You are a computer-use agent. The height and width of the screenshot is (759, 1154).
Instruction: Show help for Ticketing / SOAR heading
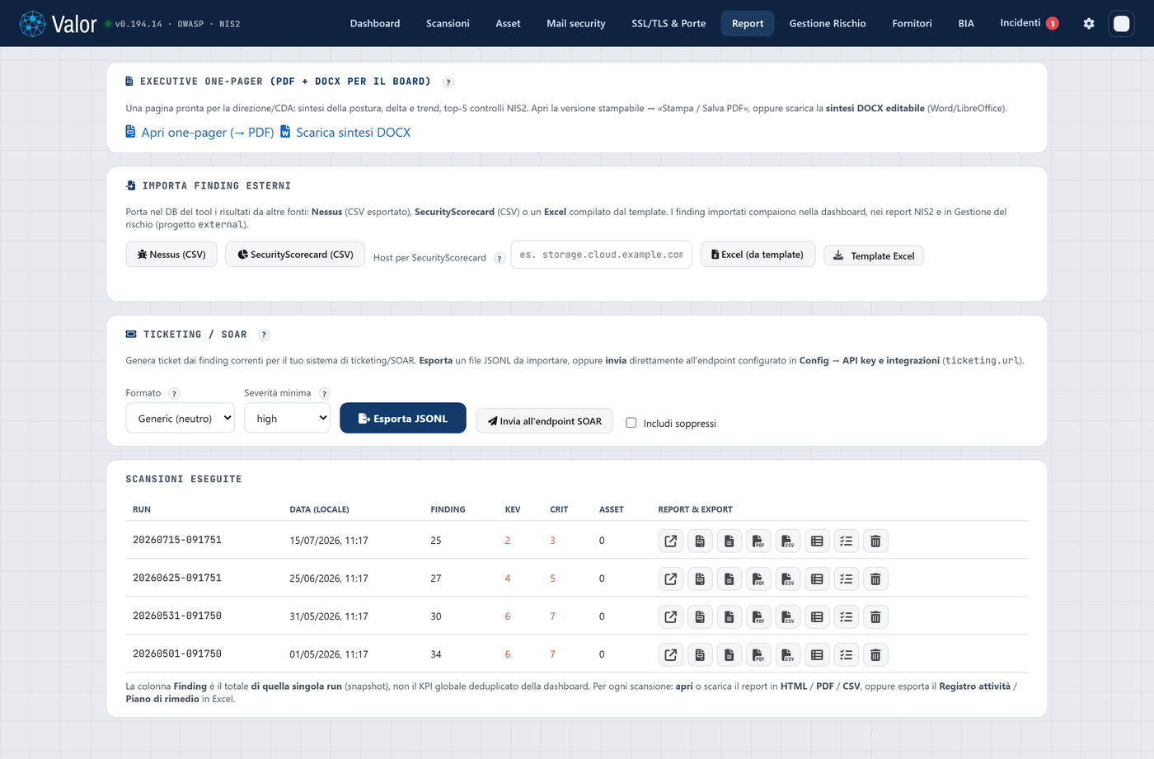tap(264, 335)
